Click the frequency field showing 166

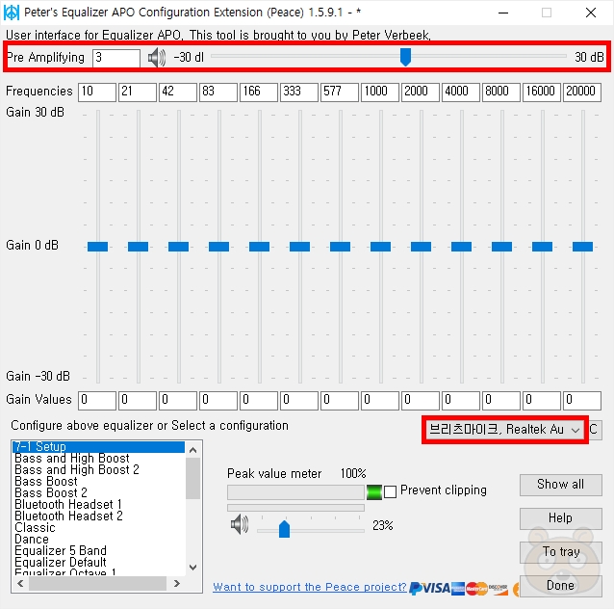259,93
